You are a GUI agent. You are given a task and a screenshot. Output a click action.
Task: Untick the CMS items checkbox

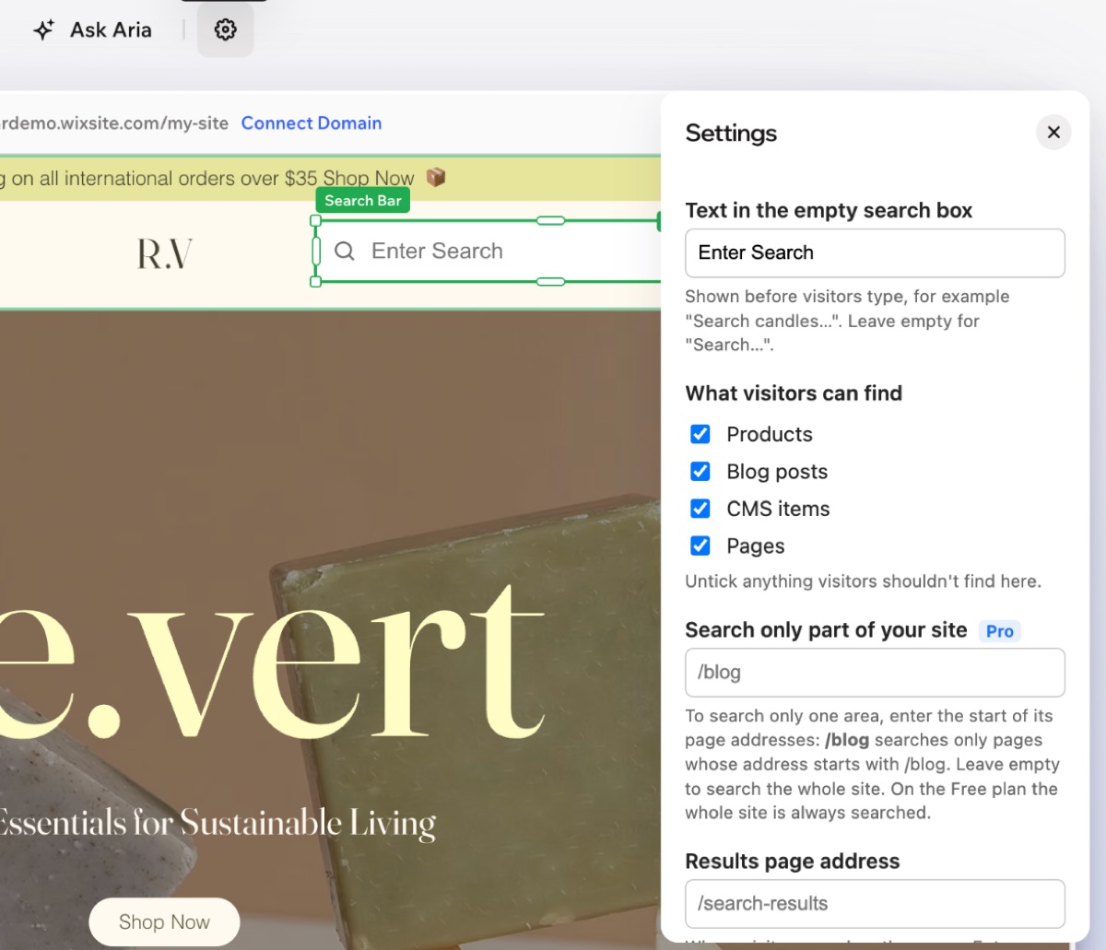coord(700,509)
